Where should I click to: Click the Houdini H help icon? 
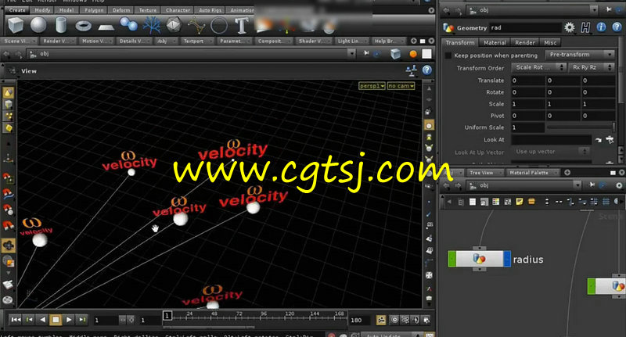[x=585, y=27]
